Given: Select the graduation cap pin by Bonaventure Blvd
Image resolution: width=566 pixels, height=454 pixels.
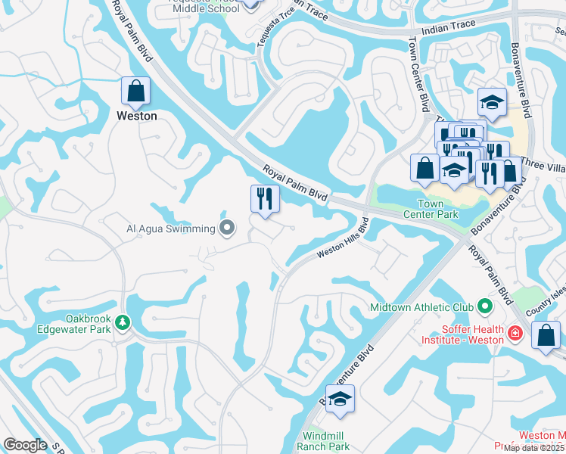Looking at the screenshot, I should pos(492,104).
